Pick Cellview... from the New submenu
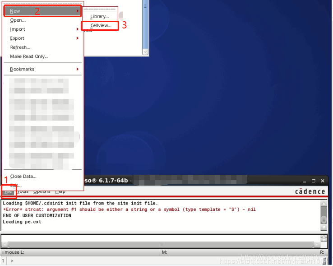333x266 pixels. coord(100,25)
